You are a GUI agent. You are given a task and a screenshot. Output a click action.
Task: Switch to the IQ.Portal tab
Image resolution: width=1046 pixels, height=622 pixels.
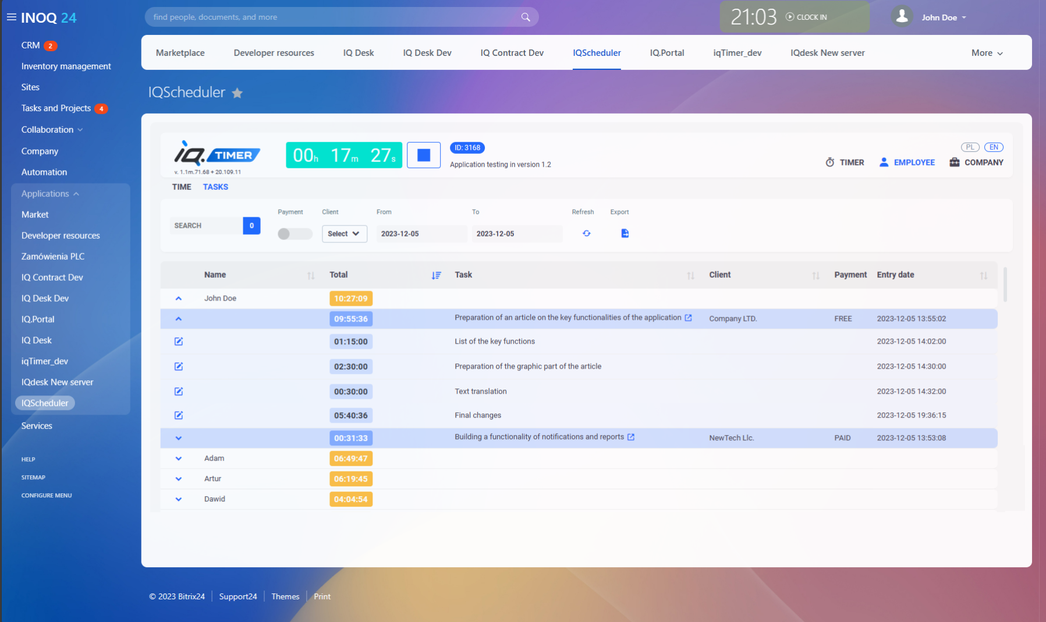(x=667, y=53)
